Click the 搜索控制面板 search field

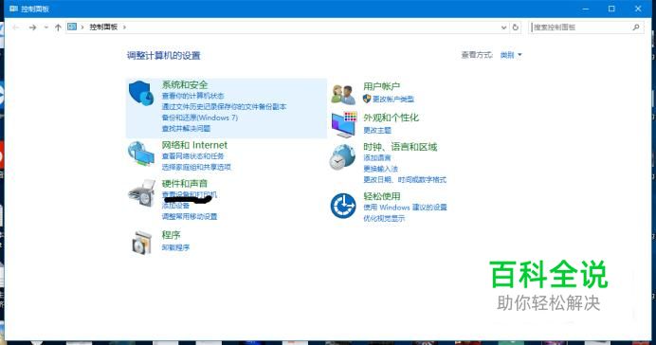tap(586, 27)
